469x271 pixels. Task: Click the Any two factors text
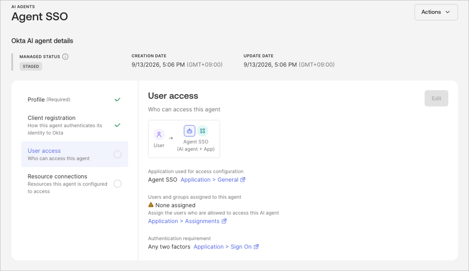[169, 247]
